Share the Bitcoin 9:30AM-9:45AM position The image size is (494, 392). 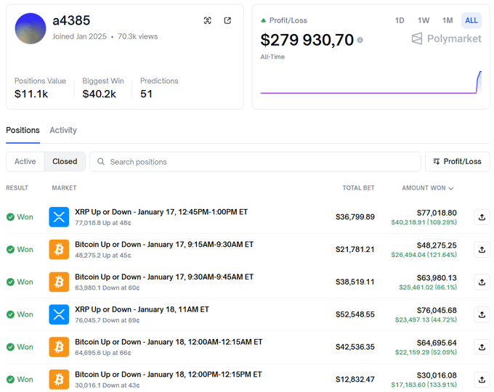tap(482, 282)
